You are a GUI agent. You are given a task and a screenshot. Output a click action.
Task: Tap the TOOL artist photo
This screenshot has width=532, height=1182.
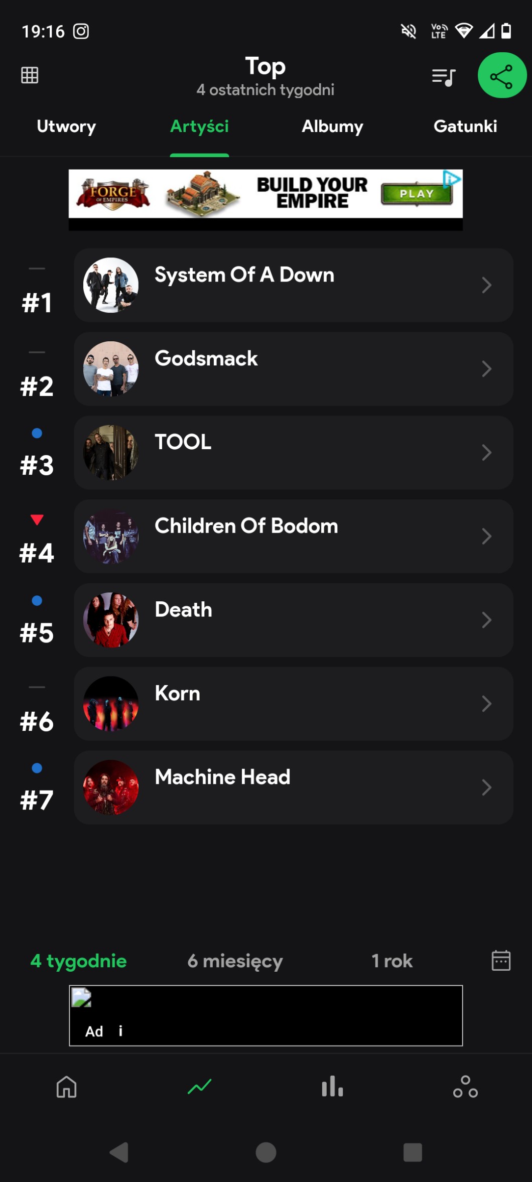[x=111, y=453]
